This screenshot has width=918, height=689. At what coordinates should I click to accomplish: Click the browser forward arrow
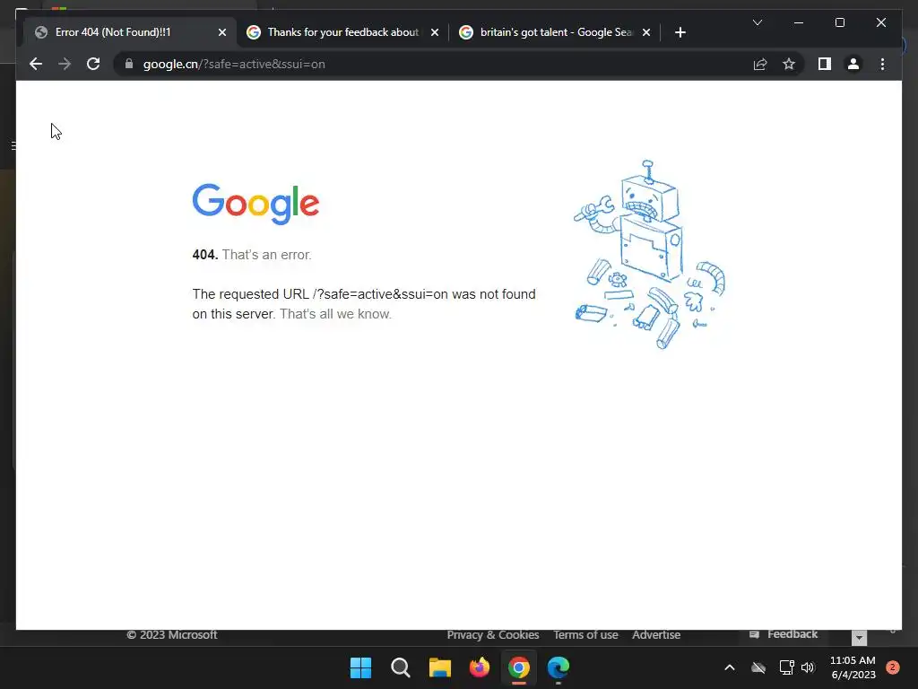65,64
